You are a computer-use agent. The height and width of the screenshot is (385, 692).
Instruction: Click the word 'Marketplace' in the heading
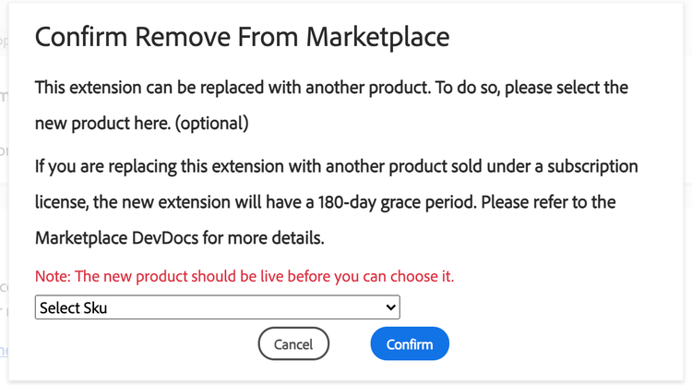point(378,37)
